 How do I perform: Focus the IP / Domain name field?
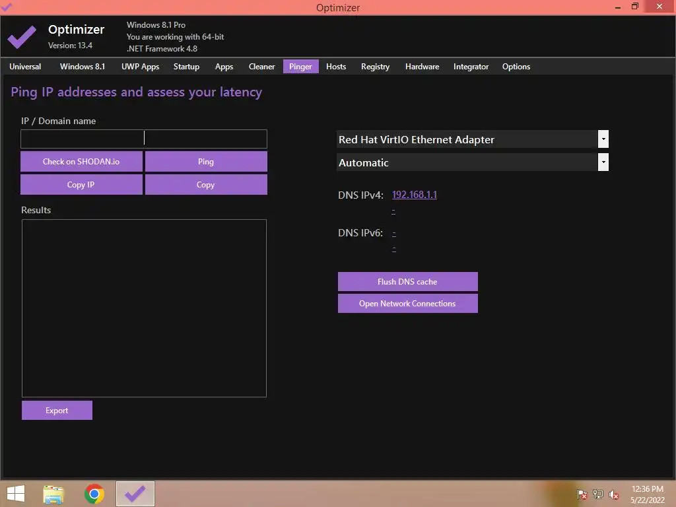[x=144, y=139]
